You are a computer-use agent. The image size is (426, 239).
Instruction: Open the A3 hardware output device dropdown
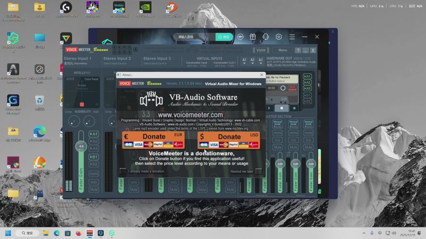[x=260, y=61]
